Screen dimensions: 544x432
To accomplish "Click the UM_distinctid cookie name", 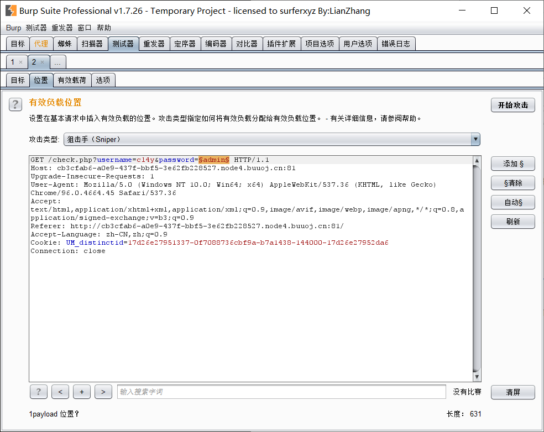I will [95, 243].
